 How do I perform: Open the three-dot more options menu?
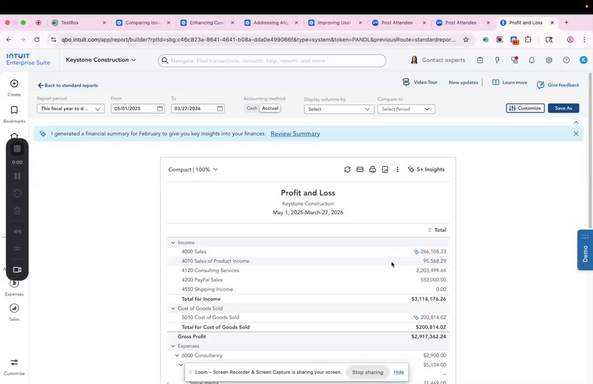(x=397, y=170)
